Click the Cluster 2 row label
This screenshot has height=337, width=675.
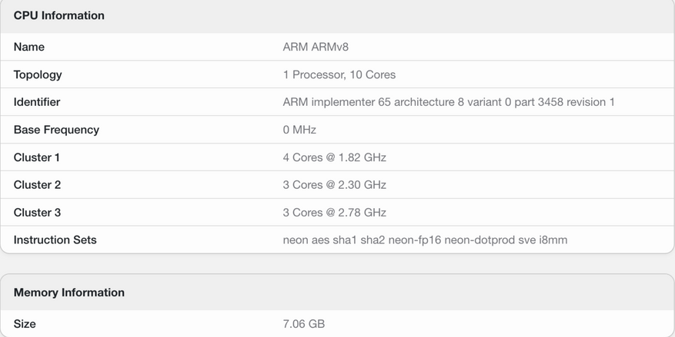(x=37, y=185)
